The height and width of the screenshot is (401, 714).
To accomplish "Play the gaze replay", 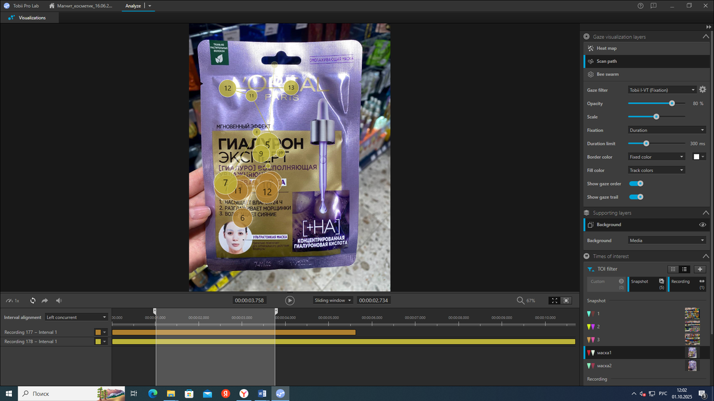I will (290, 301).
